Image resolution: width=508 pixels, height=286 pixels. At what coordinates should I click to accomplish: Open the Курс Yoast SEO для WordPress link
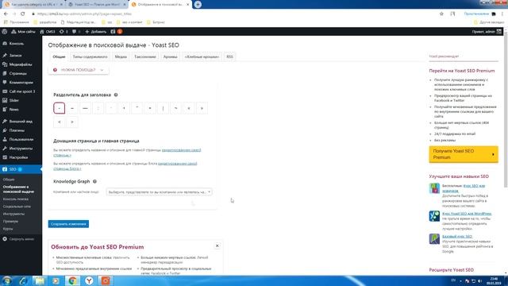point(467,214)
